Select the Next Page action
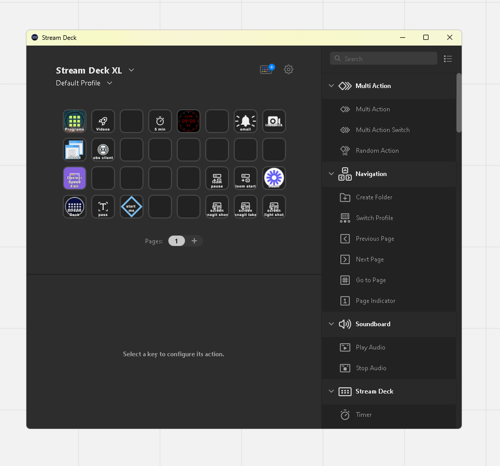500x466 pixels. click(x=389, y=259)
